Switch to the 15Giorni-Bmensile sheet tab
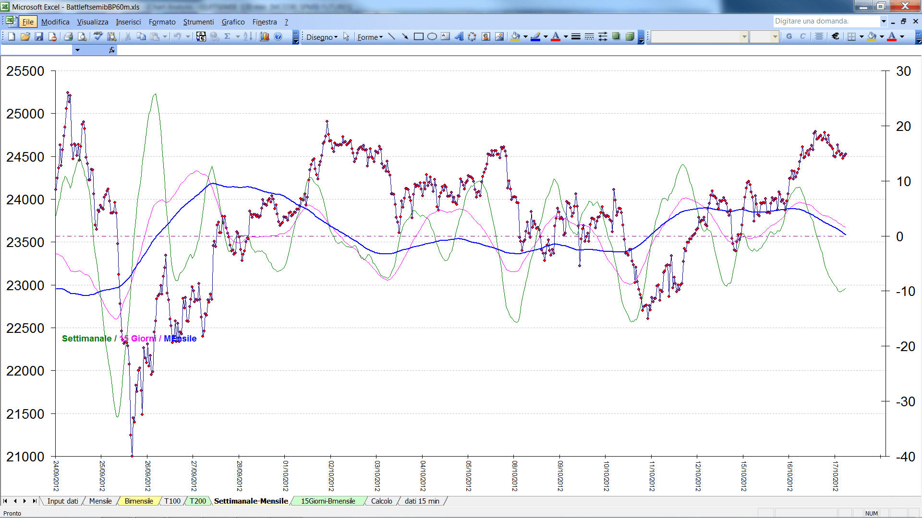 click(328, 501)
